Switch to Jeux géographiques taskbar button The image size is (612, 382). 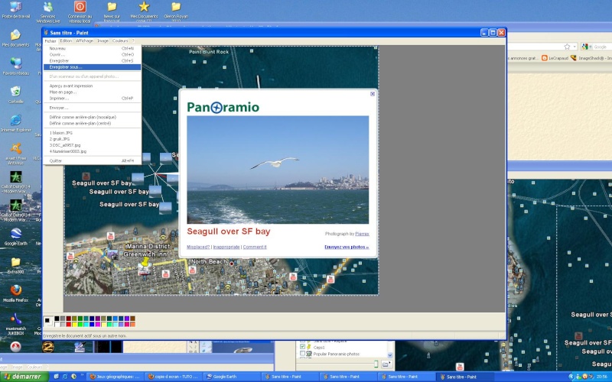point(116,377)
